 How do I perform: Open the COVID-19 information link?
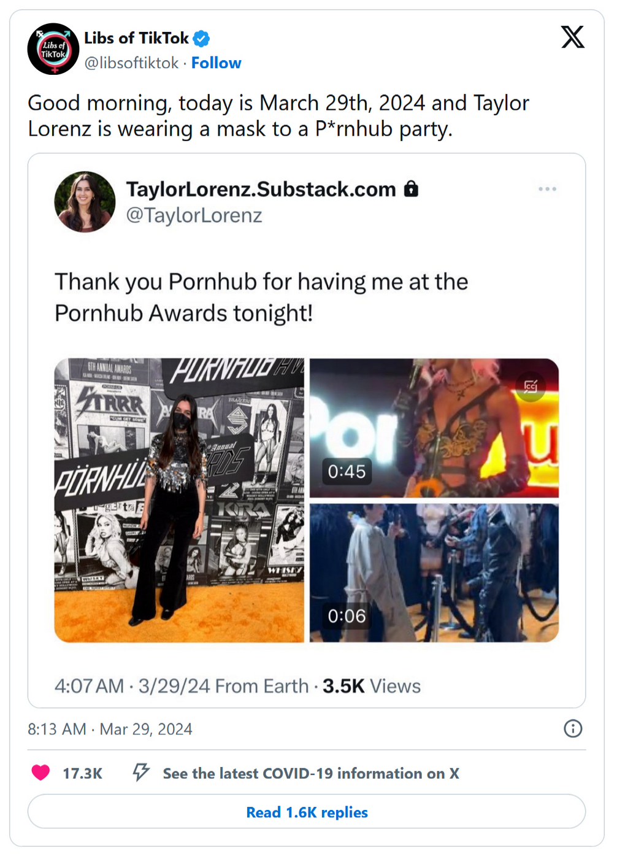310,773
